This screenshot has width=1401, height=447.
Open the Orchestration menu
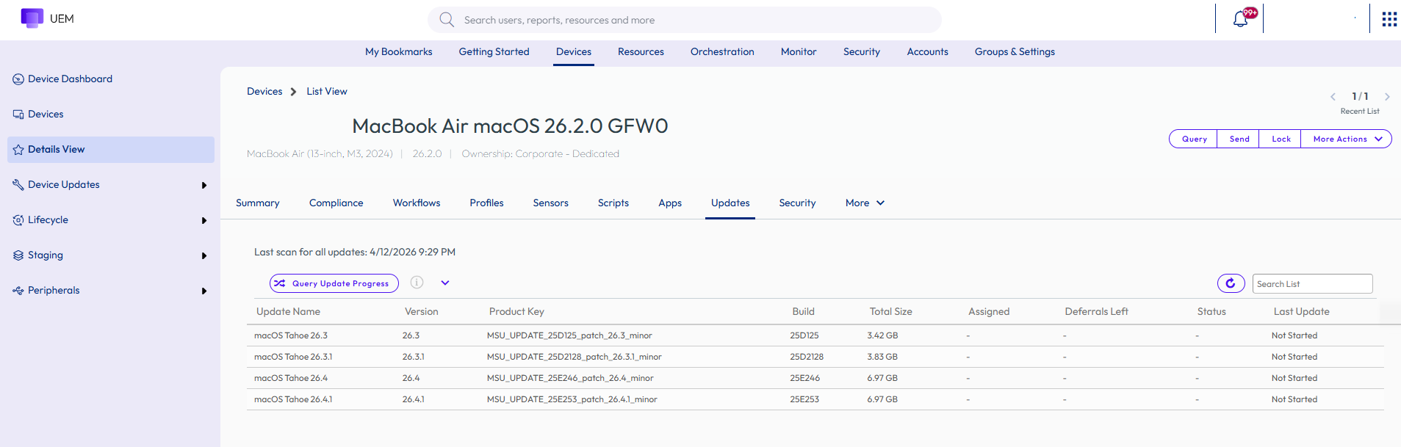(x=722, y=51)
